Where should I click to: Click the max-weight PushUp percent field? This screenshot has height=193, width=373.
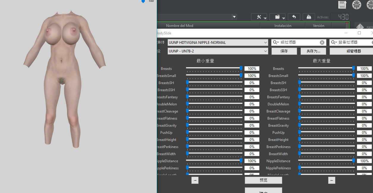[364, 133]
